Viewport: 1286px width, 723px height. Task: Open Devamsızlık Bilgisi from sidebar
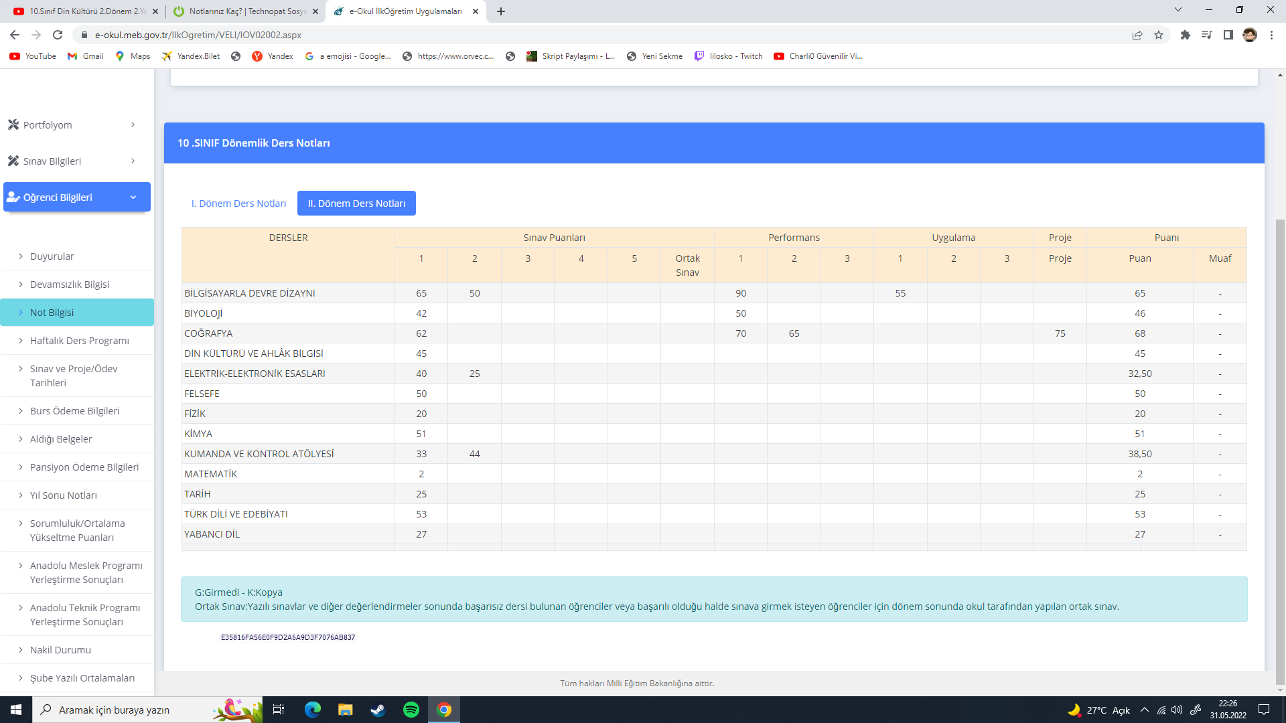pyautogui.click(x=70, y=285)
